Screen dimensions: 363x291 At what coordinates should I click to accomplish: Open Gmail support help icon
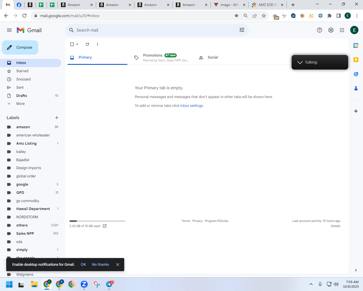[320, 30]
